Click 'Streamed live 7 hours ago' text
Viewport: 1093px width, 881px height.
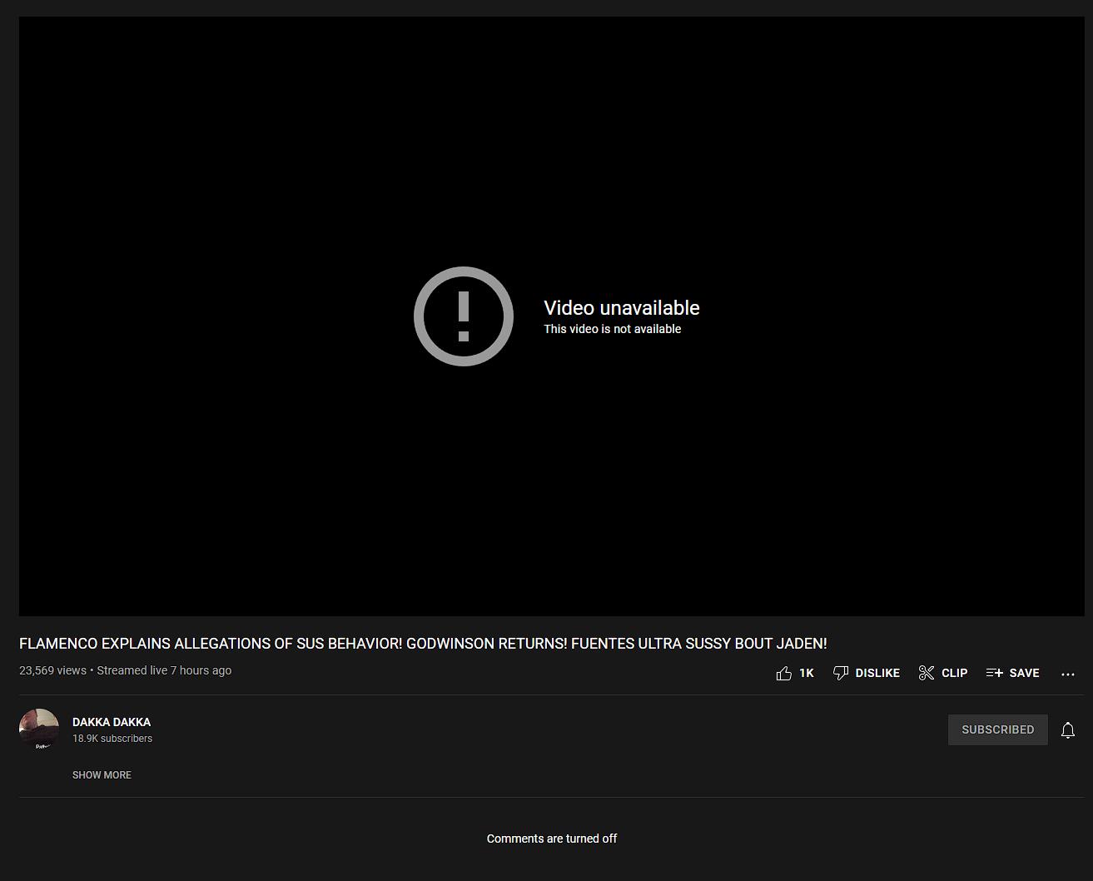(164, 670)
